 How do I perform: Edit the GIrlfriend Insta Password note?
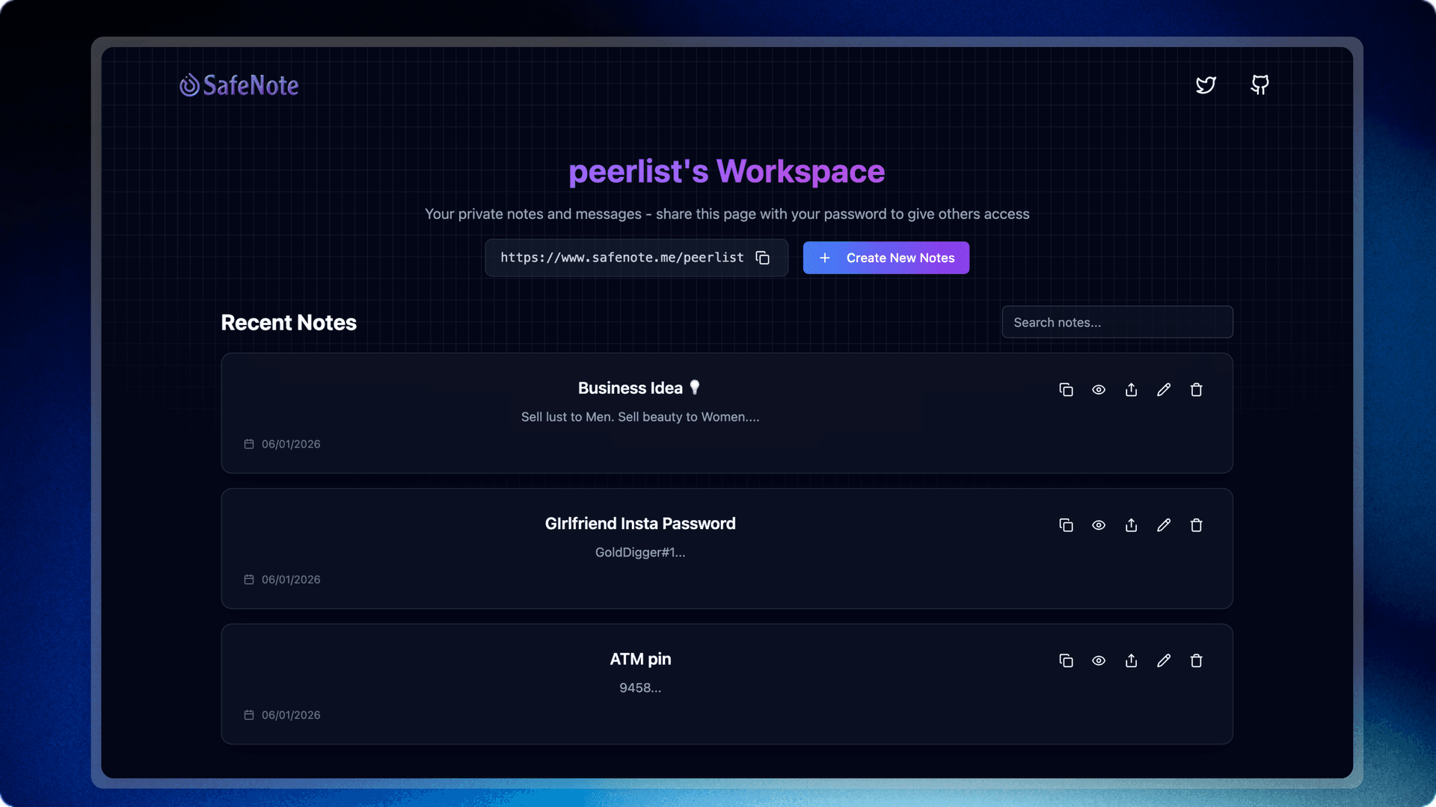(x=1164, y=525)
